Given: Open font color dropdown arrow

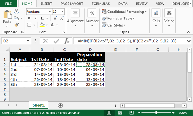Looking at the screenshot, I should [57, 25].
